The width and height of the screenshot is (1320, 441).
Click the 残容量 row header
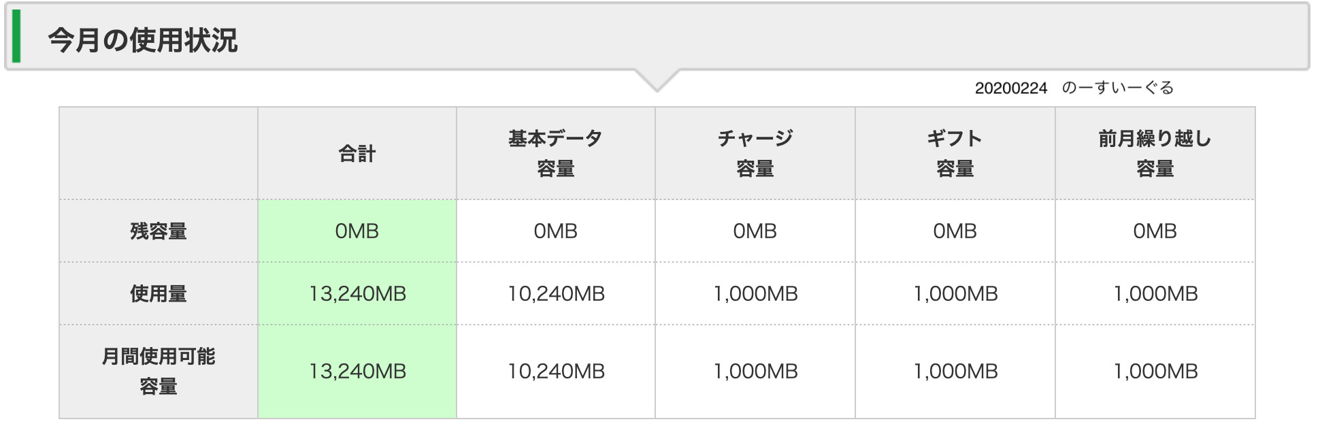[x=159, y=231]
